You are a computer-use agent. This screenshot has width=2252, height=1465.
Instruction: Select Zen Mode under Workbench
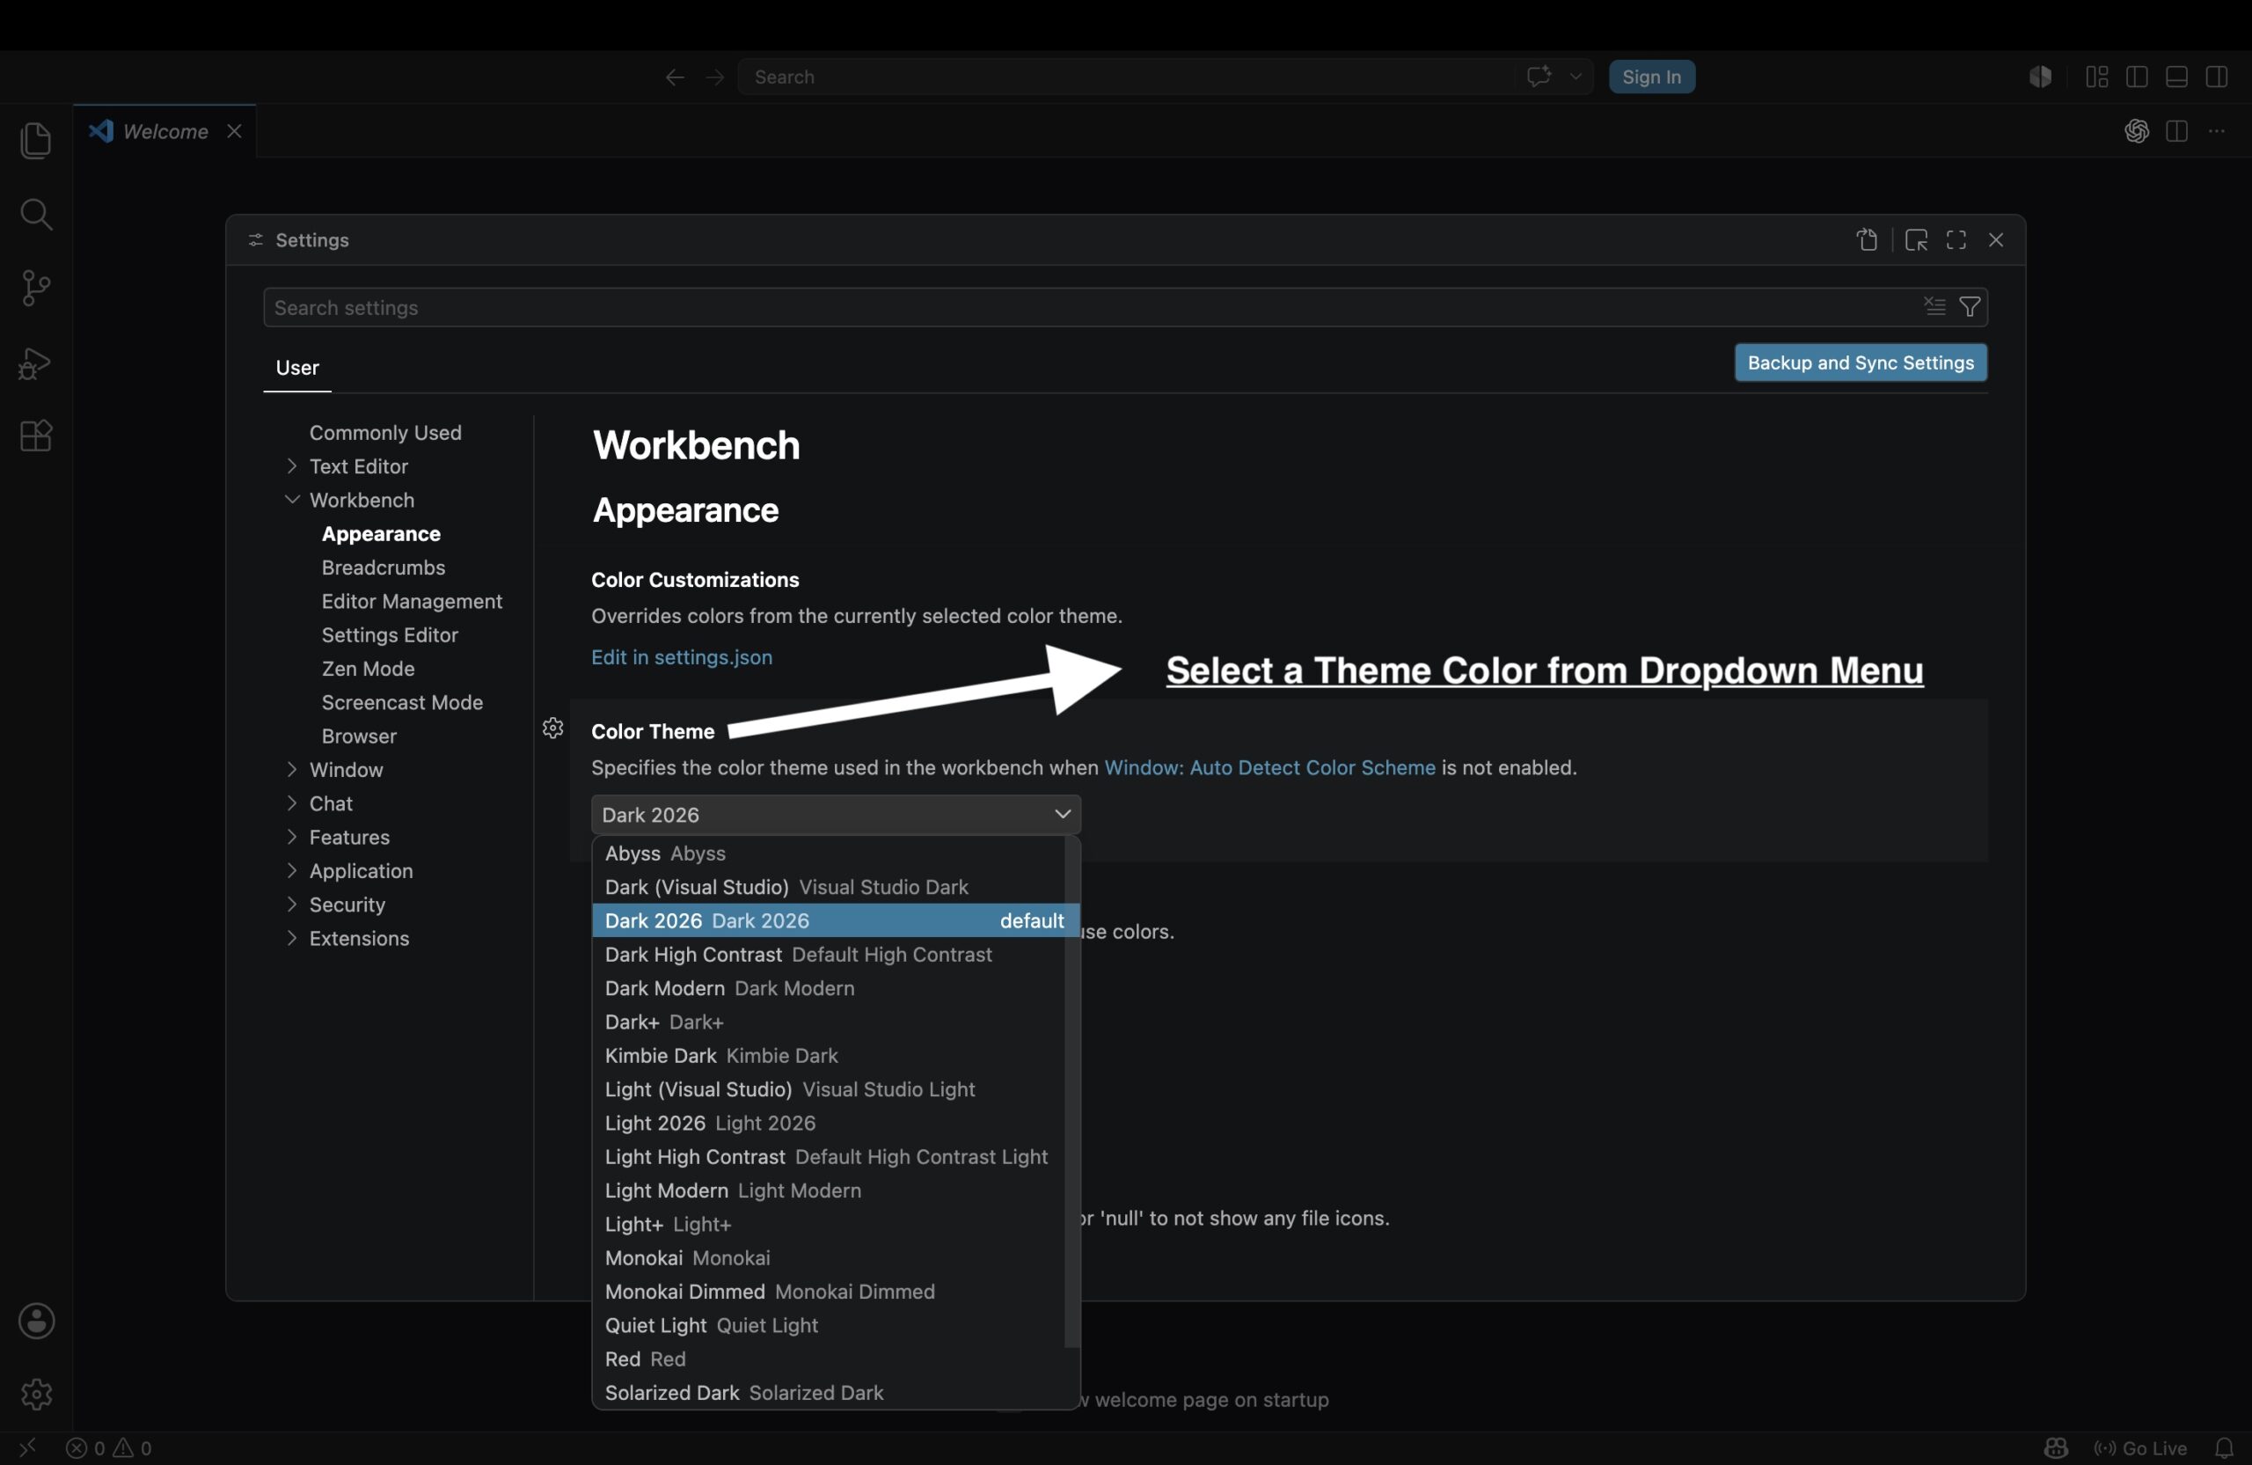coord(368,669)
